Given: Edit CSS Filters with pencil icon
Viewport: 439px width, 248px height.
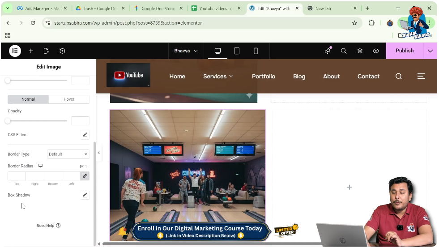Looking at the screenshot, I should click(x=85, y=135).
